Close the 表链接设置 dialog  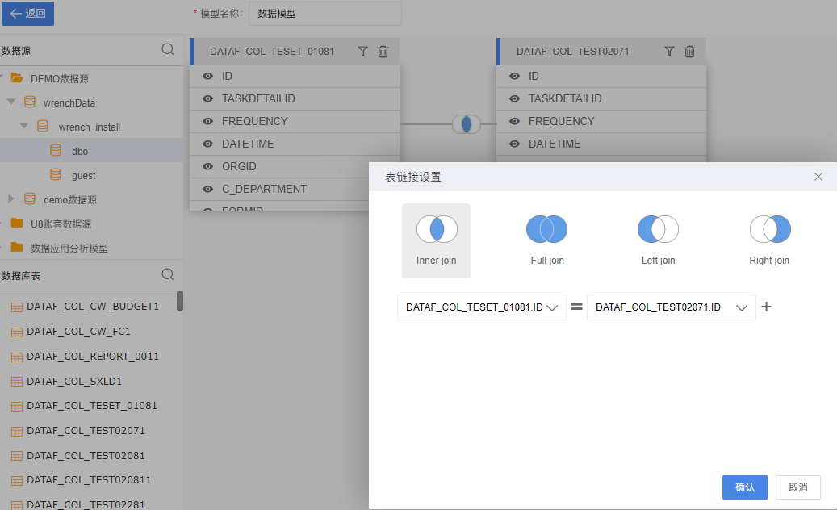click(x=818, y=177)
